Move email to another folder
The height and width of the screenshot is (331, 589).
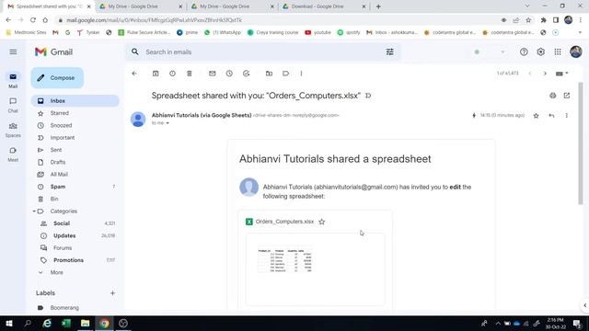point(269,74)
